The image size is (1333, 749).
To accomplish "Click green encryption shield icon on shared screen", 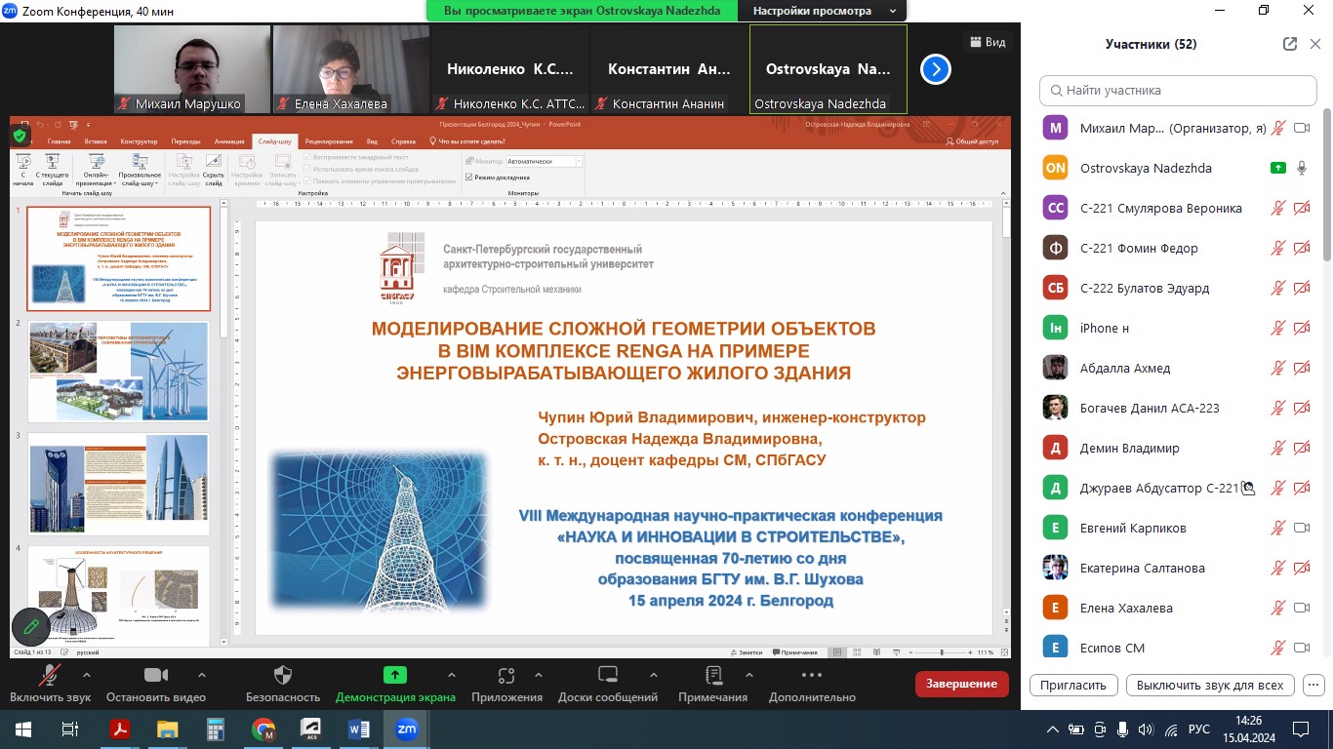I will pyautogui.click(x=20, y=136).
